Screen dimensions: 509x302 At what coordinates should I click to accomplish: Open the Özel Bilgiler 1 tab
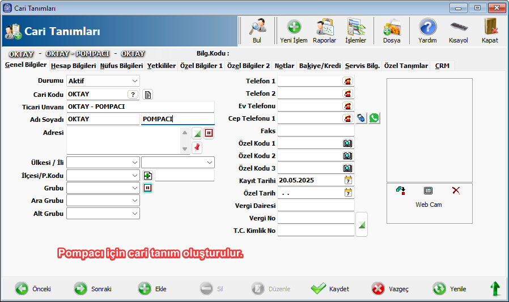(201, 66)
